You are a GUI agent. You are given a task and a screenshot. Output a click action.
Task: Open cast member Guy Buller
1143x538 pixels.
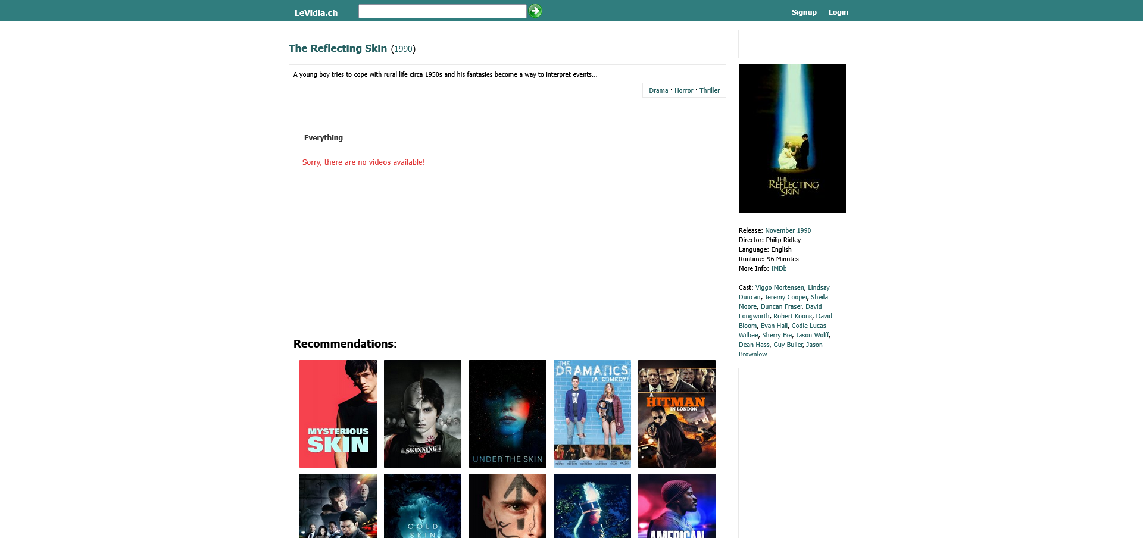pyautogui.click(x=788, y=345)
